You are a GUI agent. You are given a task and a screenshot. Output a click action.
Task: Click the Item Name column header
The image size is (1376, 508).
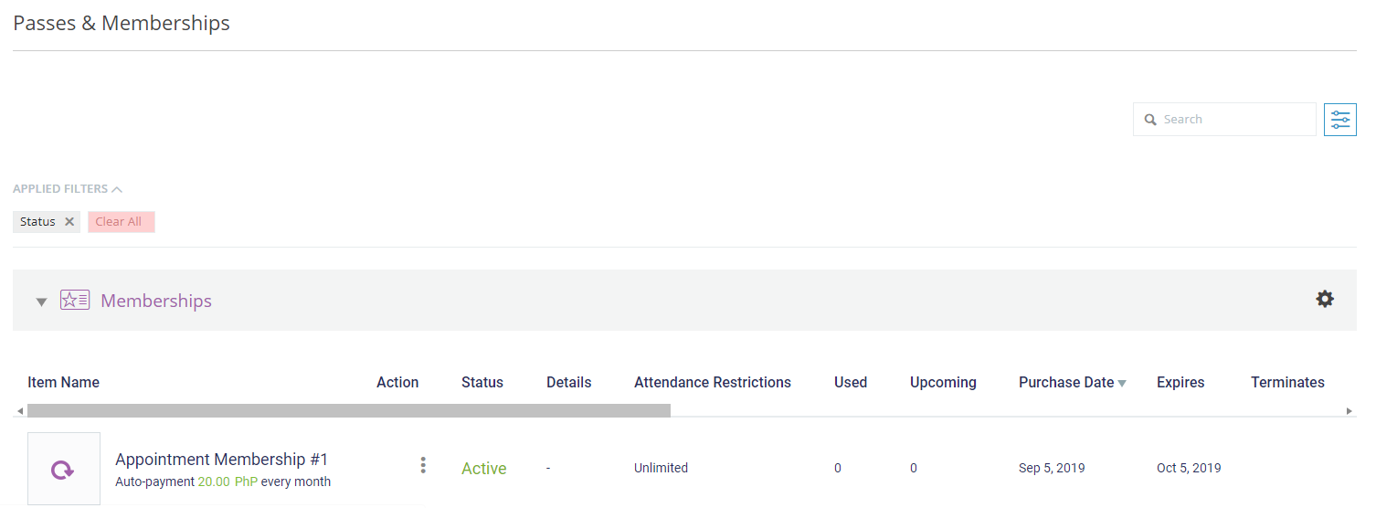[x=63, y=383]
